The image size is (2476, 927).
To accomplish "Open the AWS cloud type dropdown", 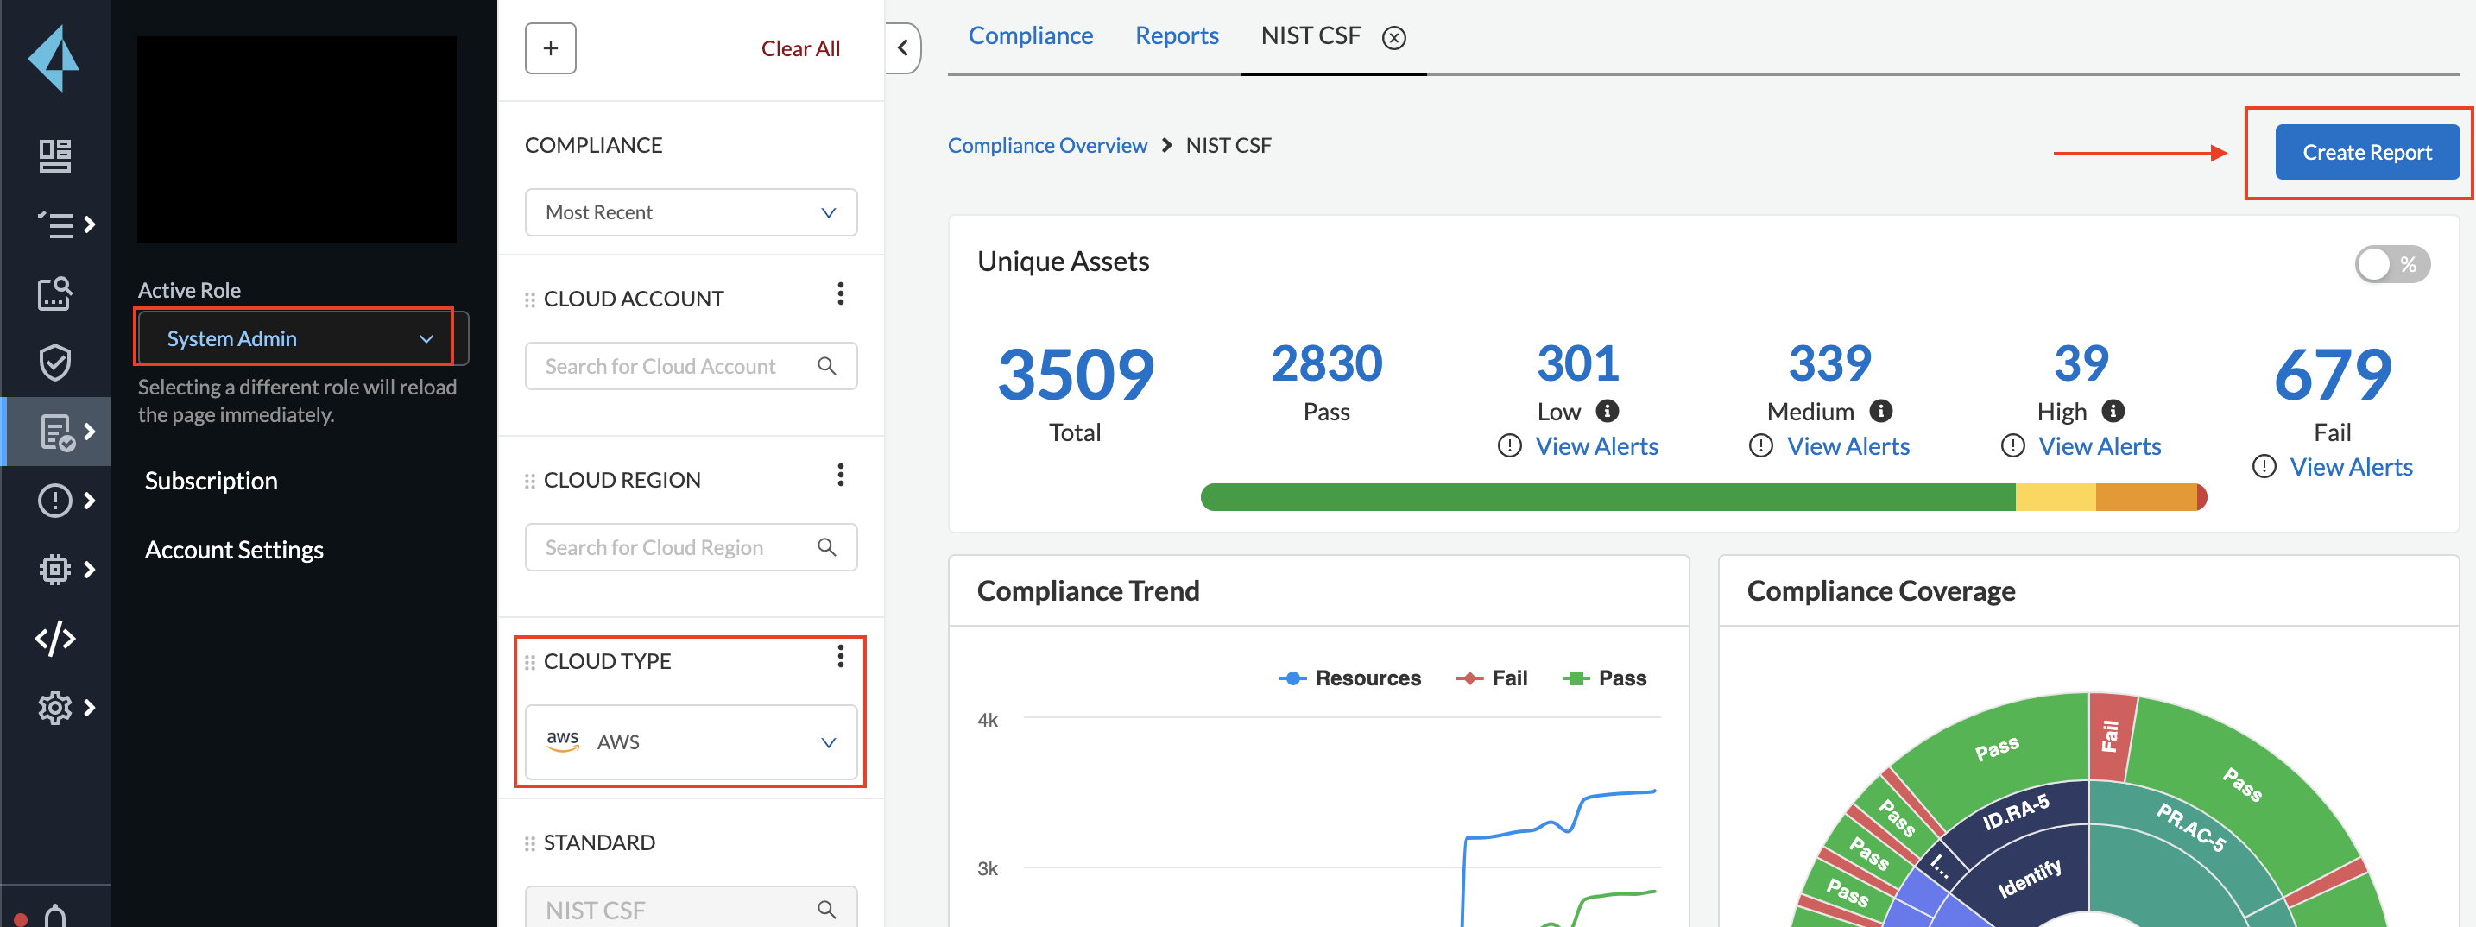I will 690,741.
